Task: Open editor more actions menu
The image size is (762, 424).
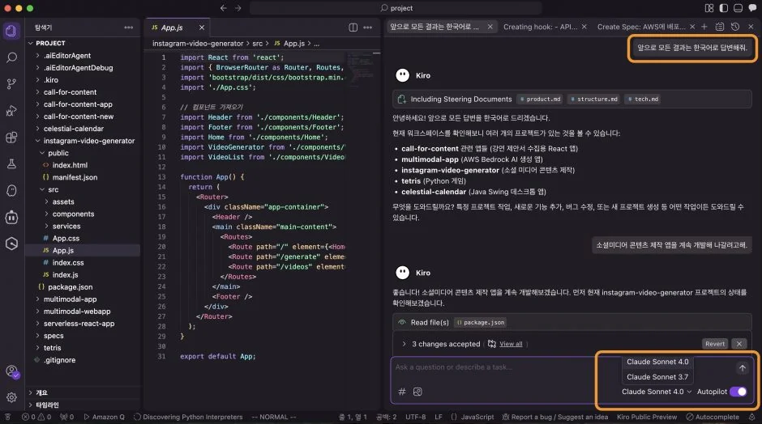Action: (368, 28)
